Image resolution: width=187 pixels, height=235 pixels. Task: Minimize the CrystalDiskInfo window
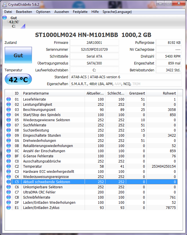[160, 3]
